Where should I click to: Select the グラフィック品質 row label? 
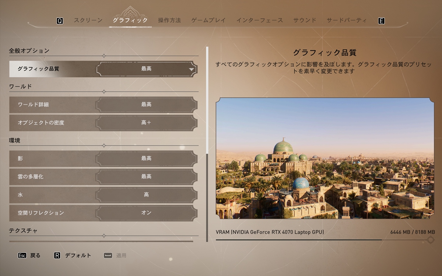pyautogui.click(x=38, y=69)
